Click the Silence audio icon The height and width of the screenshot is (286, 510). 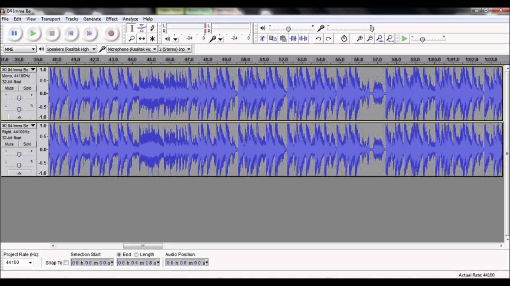303,39
